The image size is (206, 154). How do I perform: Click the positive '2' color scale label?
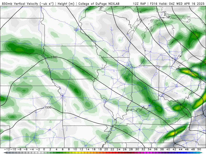[x=50, y=149]
